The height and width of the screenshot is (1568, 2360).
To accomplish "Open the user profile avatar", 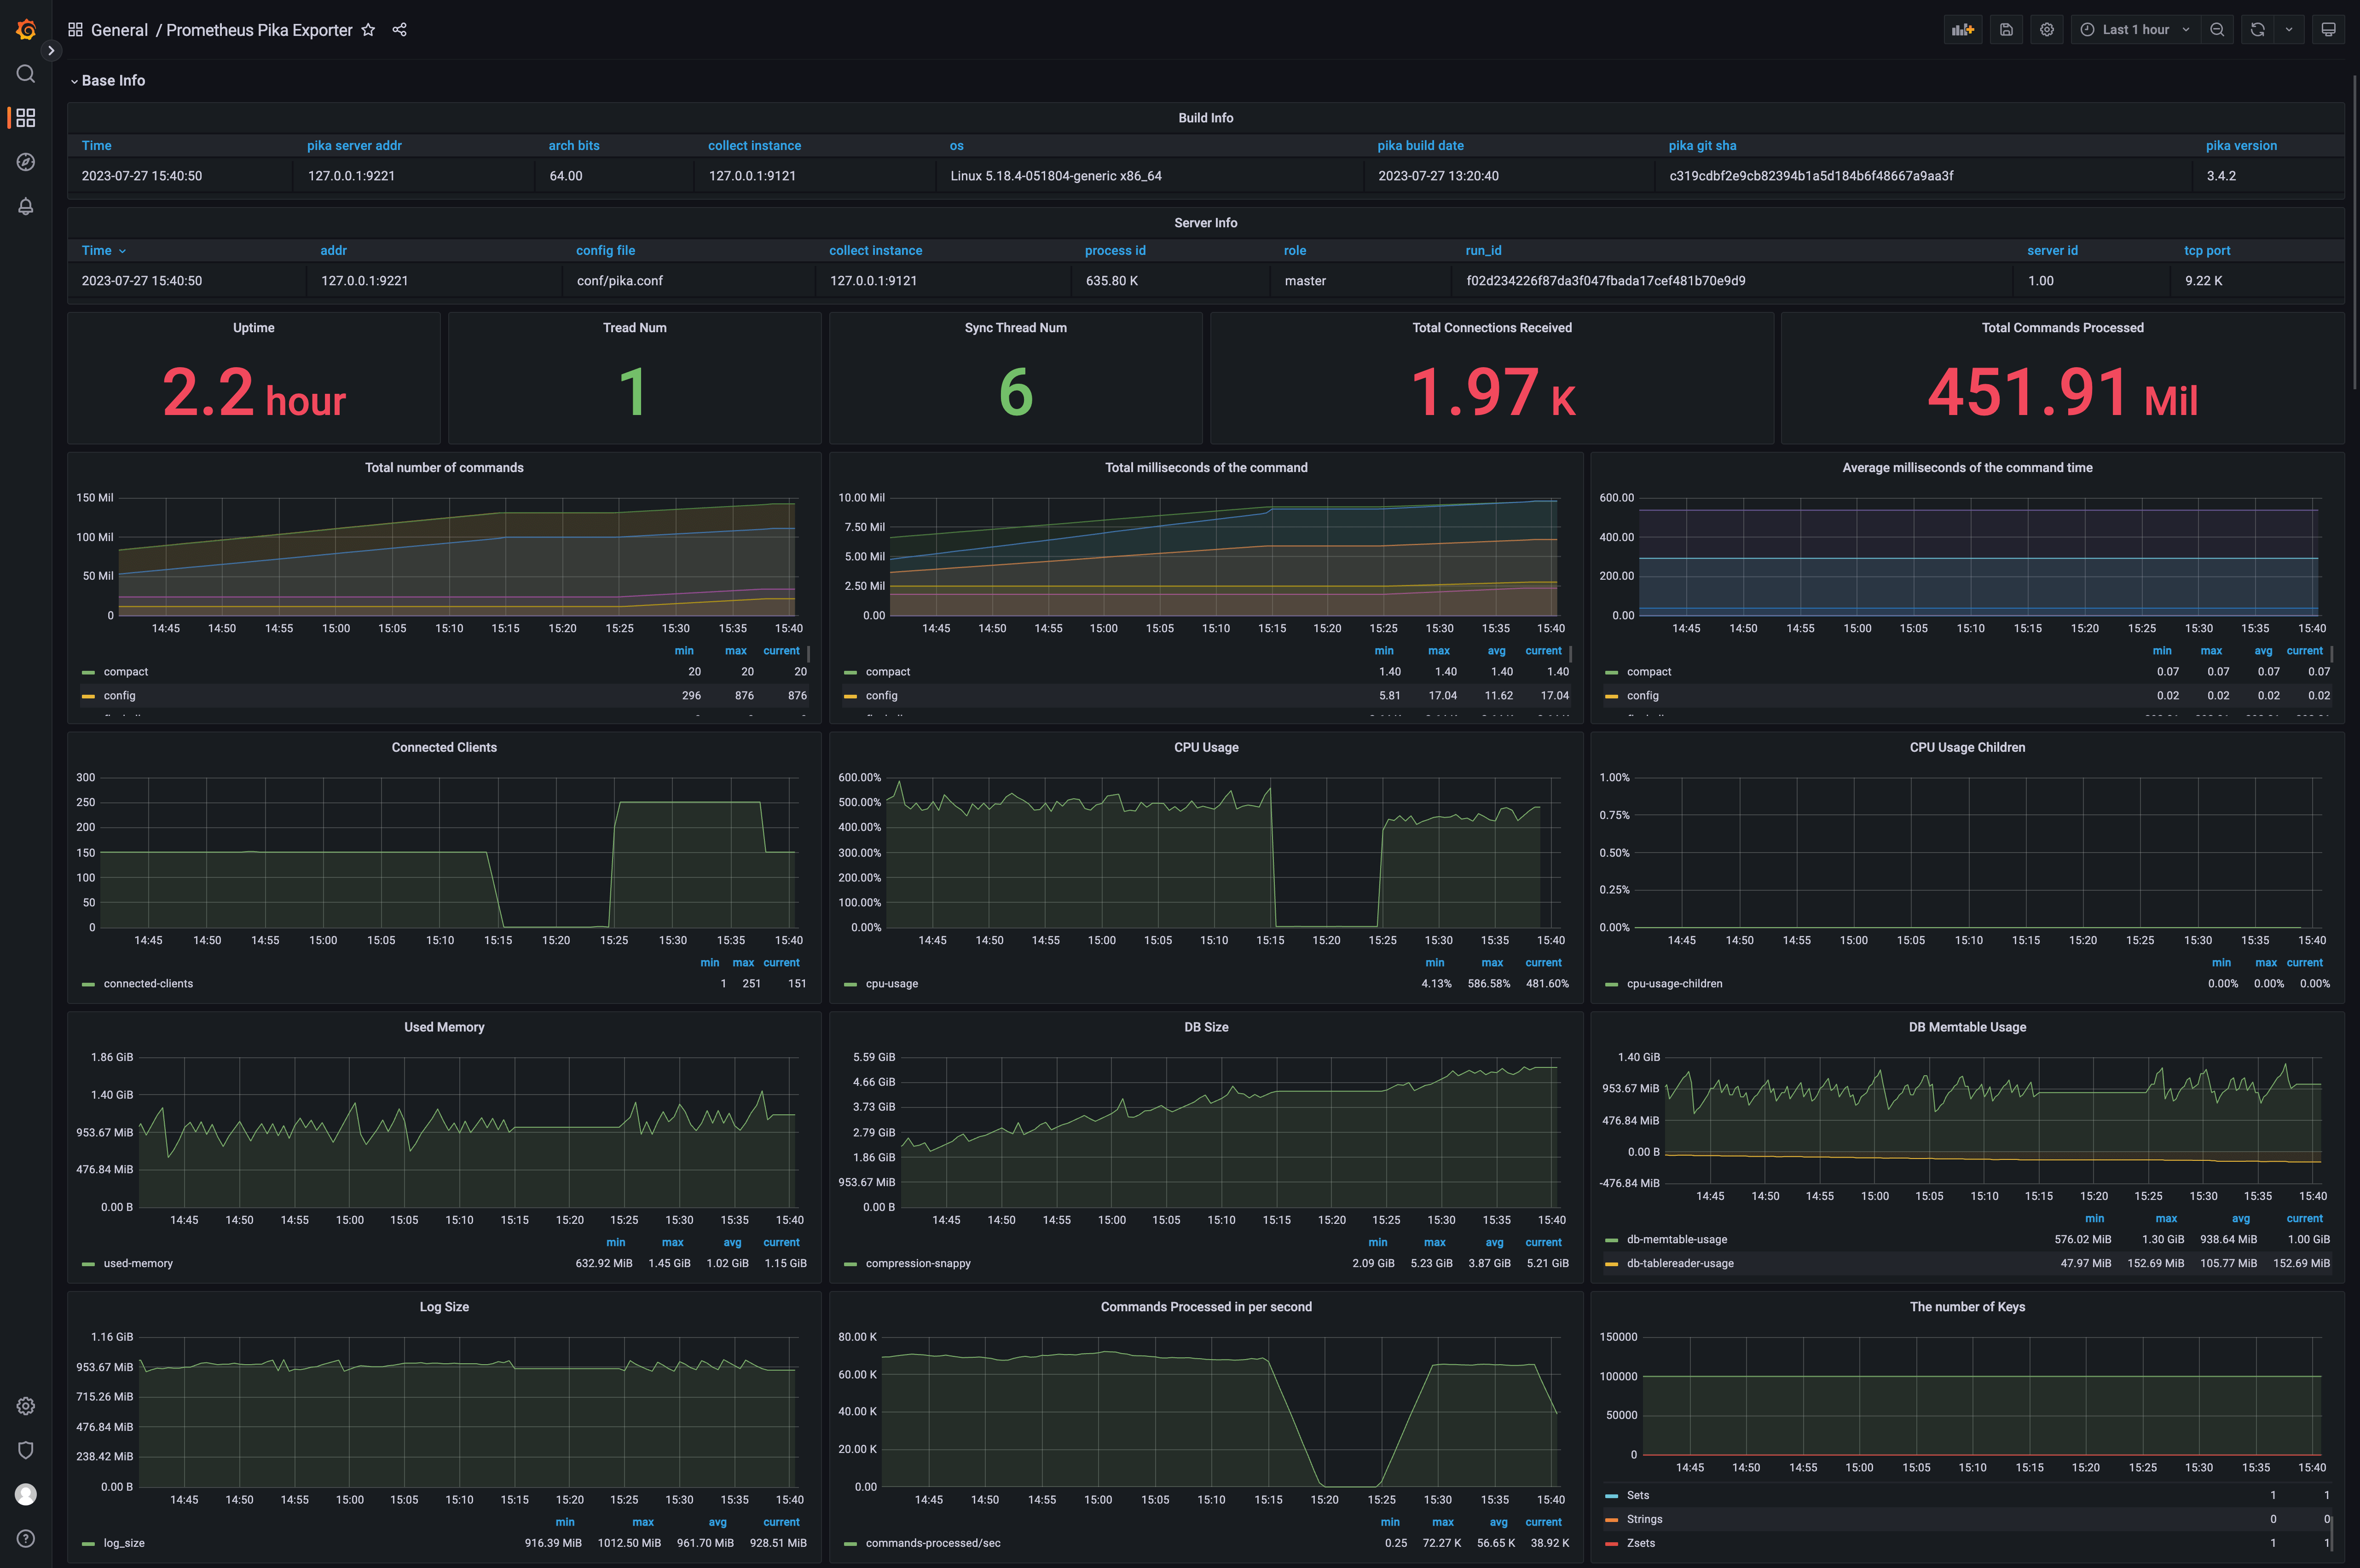I will click(x=26, y=1494).
